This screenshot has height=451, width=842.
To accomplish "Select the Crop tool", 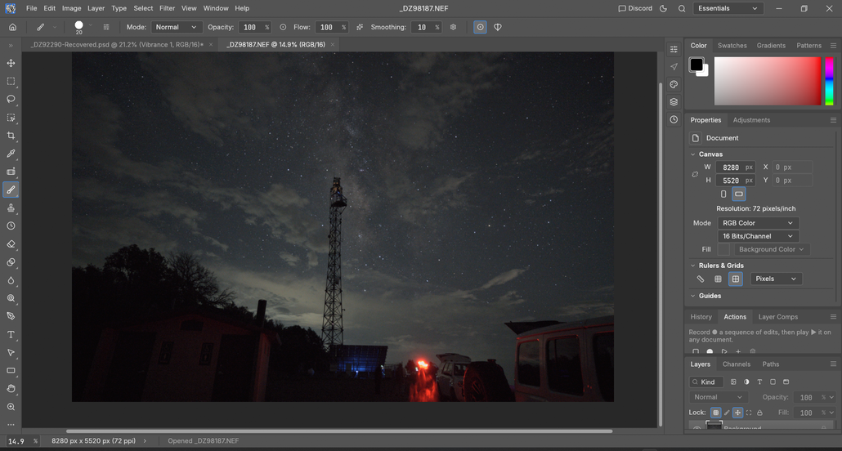I will [x=11, y=136].
